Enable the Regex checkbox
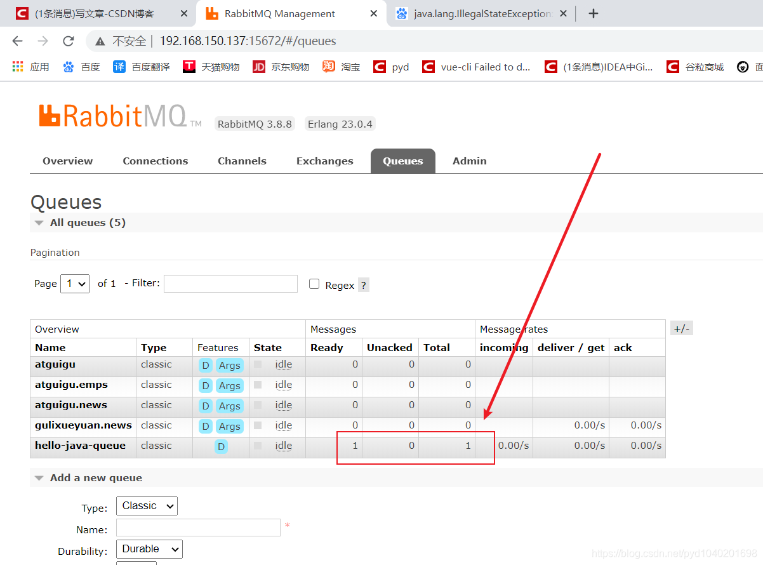 (314, 284)
